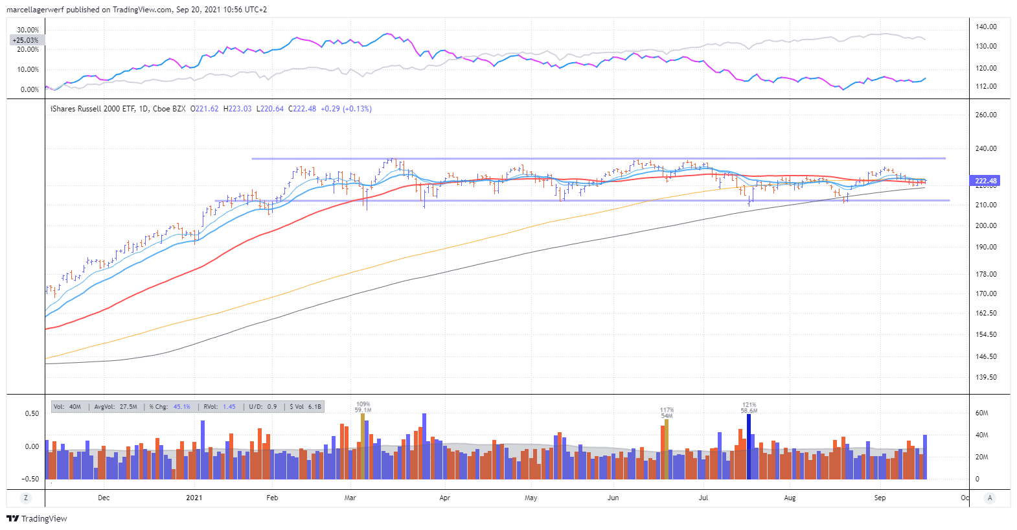This screenshot has height=530, width=1017.
Task: Click the Jun label on time axis
Action: point(613,498)
